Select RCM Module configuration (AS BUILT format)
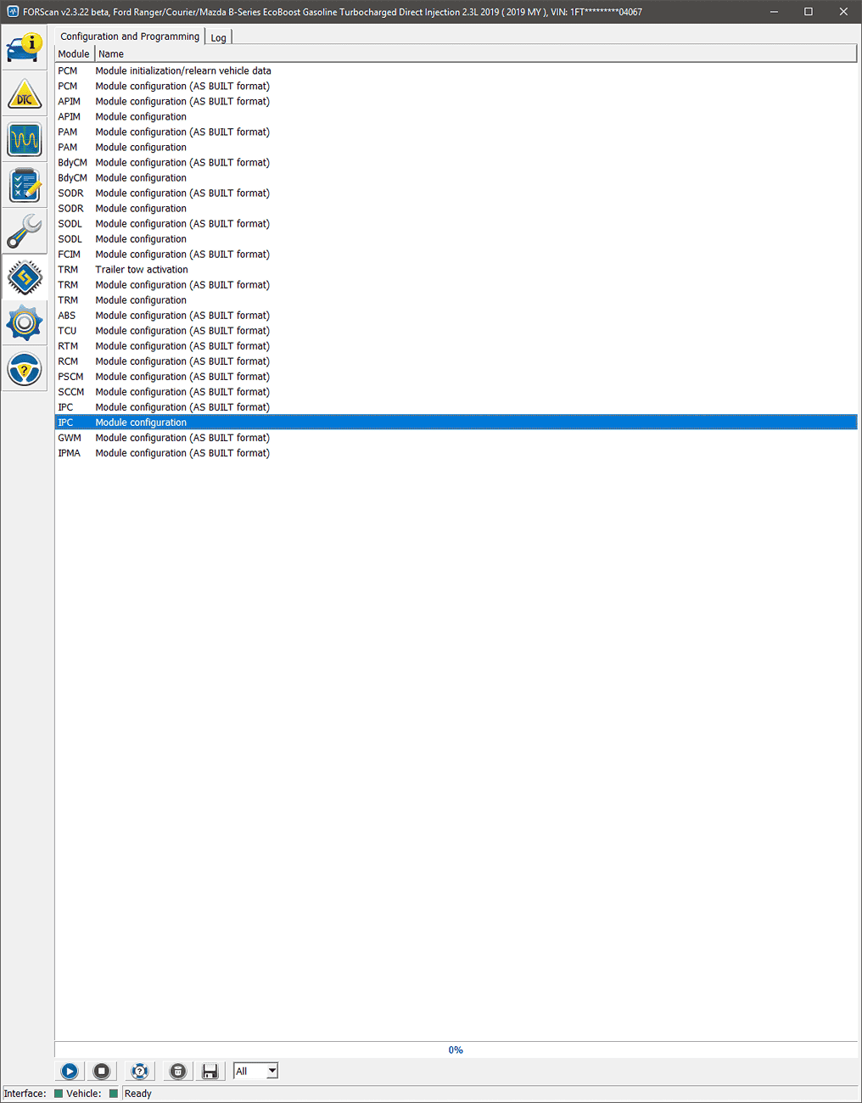 [x=456, y=361]
